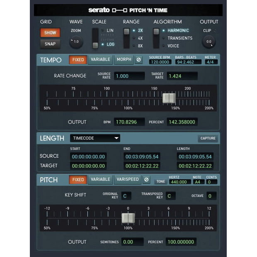Click the Tempo output Percent field 142.358000
The height and width of the screenshot is (257, 257).
click(182, 122)
